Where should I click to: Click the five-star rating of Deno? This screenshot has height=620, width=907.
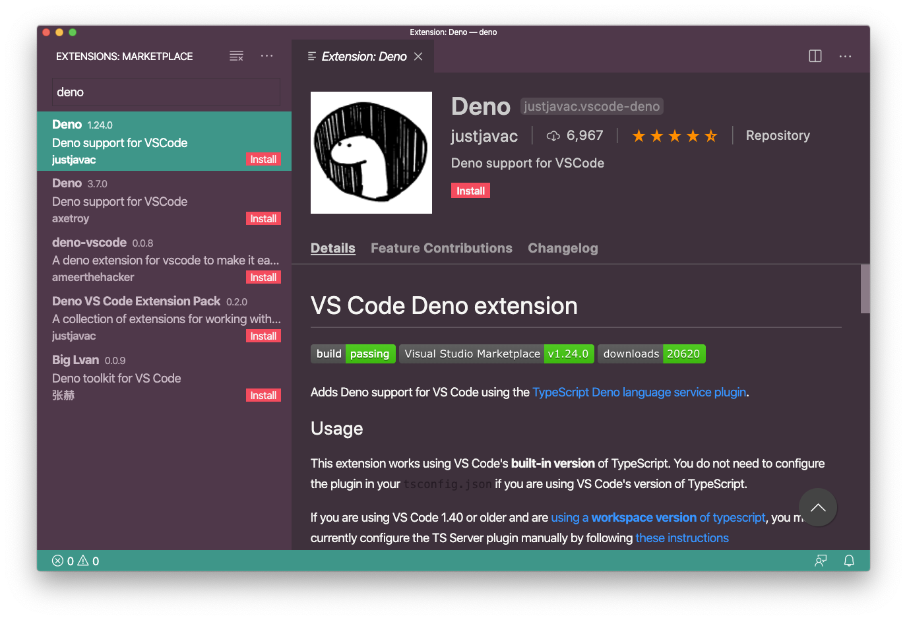click(674, 136)
